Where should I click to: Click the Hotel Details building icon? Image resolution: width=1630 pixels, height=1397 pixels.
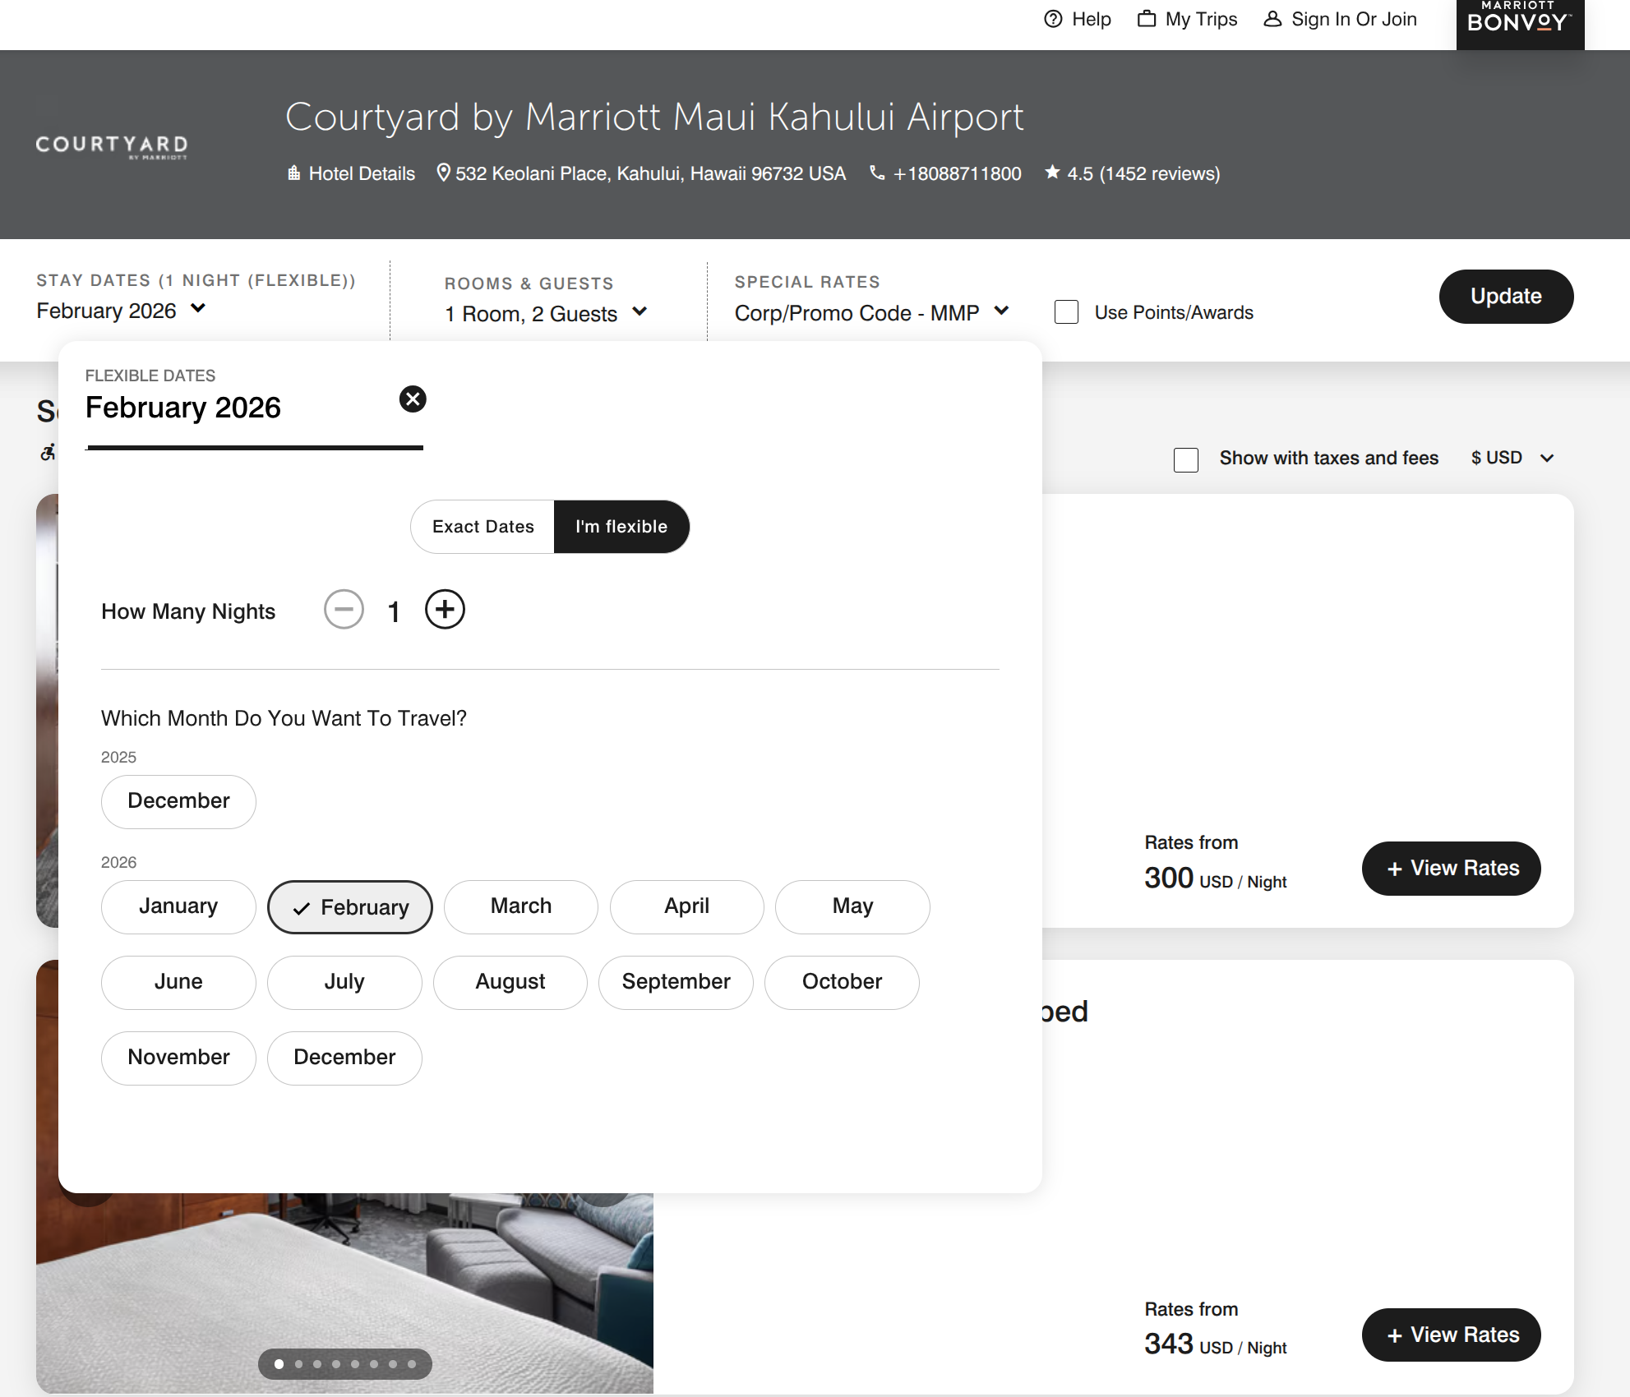pos(293,173)
